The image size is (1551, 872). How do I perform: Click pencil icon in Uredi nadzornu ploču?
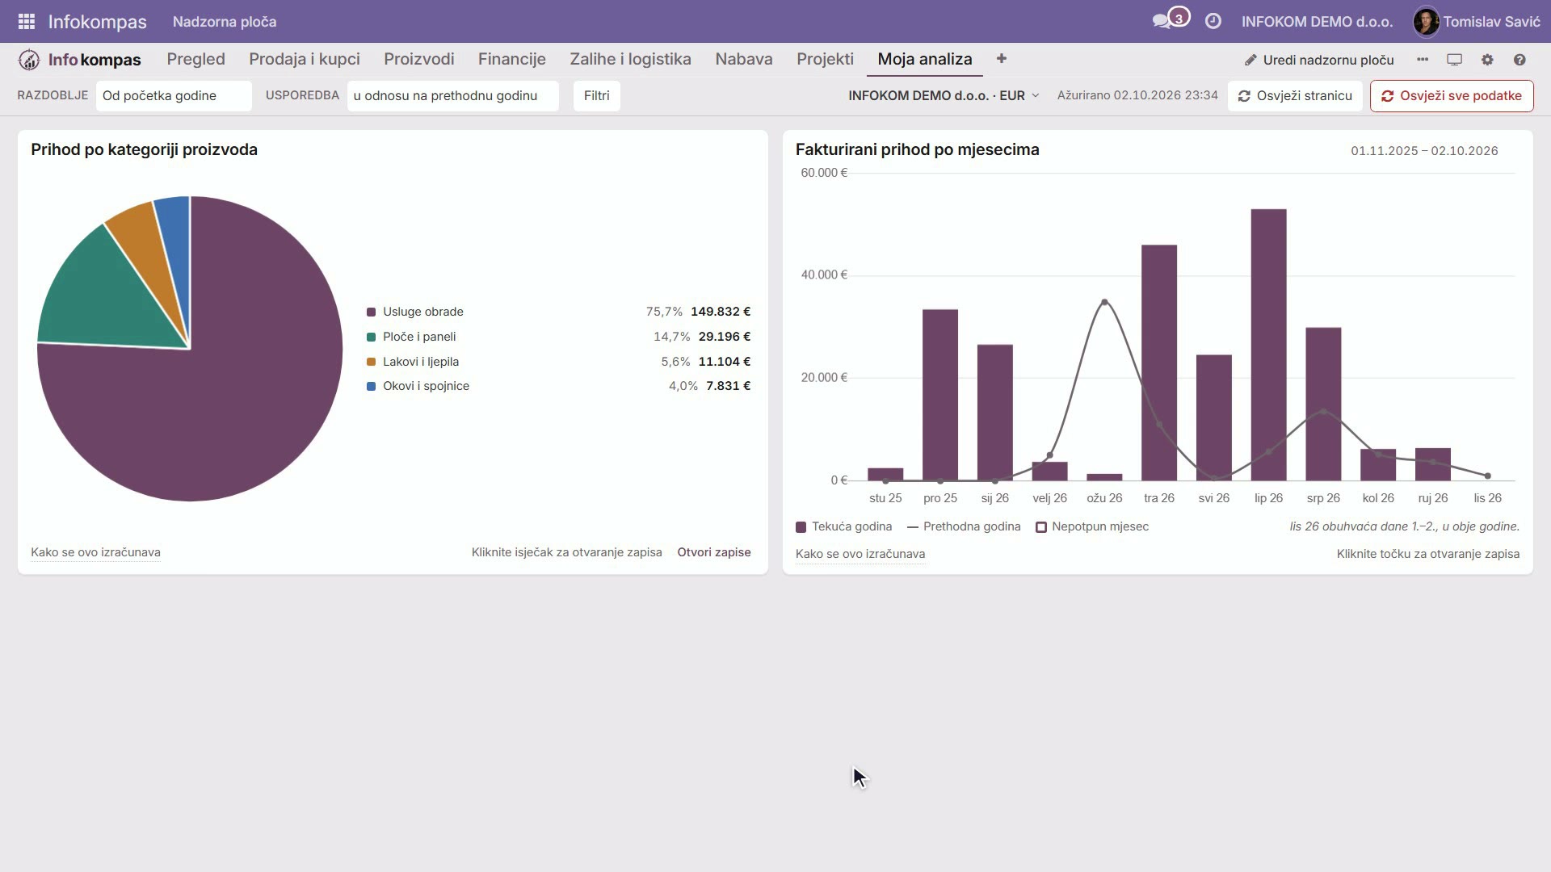(x=1250, y=60)
